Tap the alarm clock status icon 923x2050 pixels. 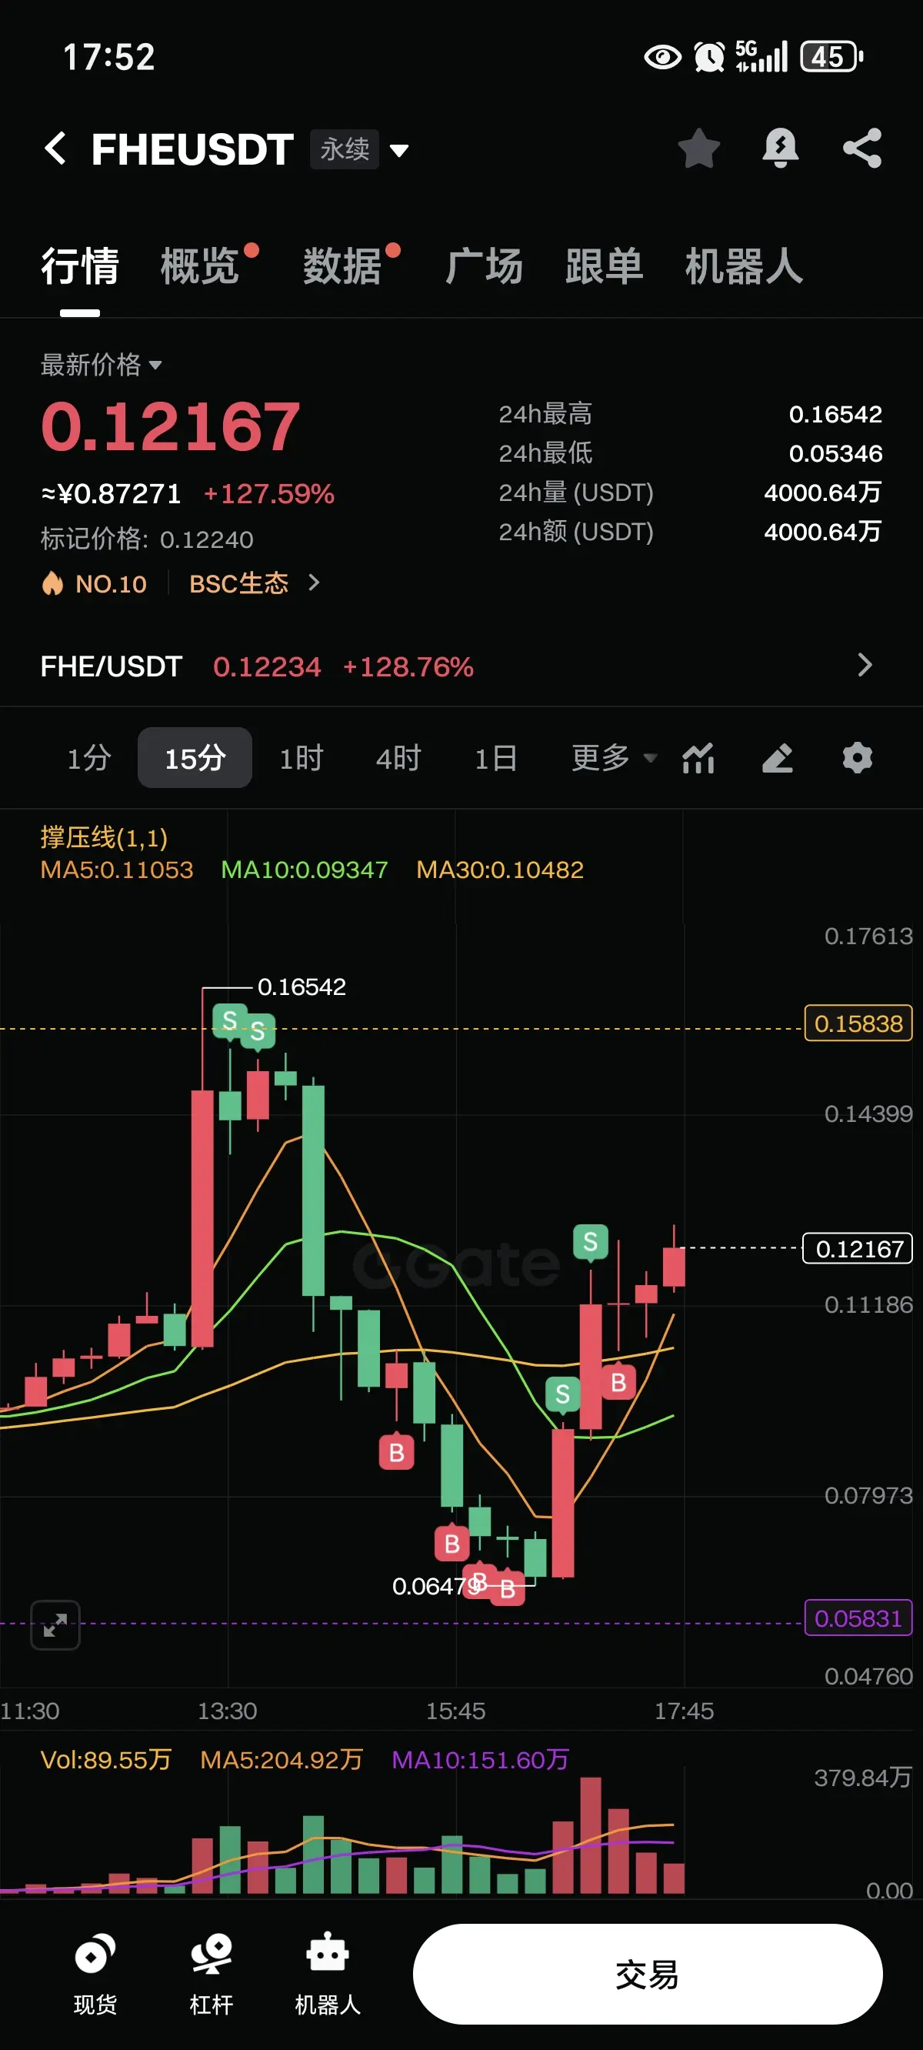tap(709, 56)
